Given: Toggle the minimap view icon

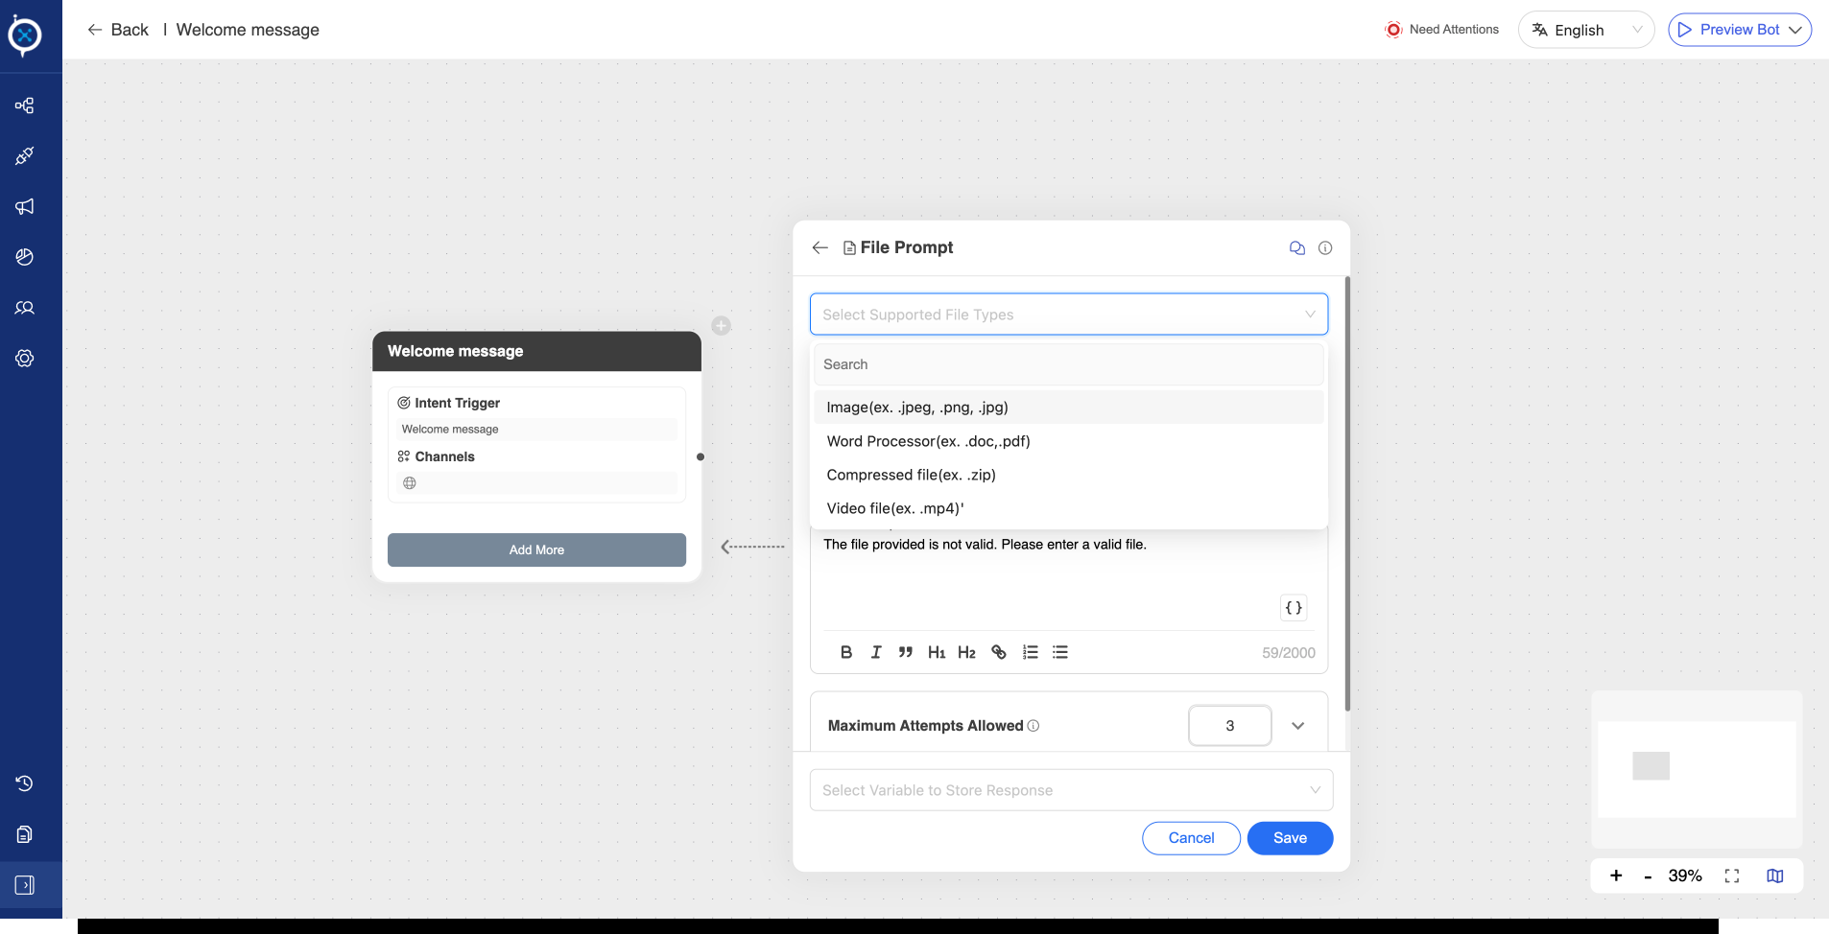Looking at the screenshot, I should [x=1775, y=876].
